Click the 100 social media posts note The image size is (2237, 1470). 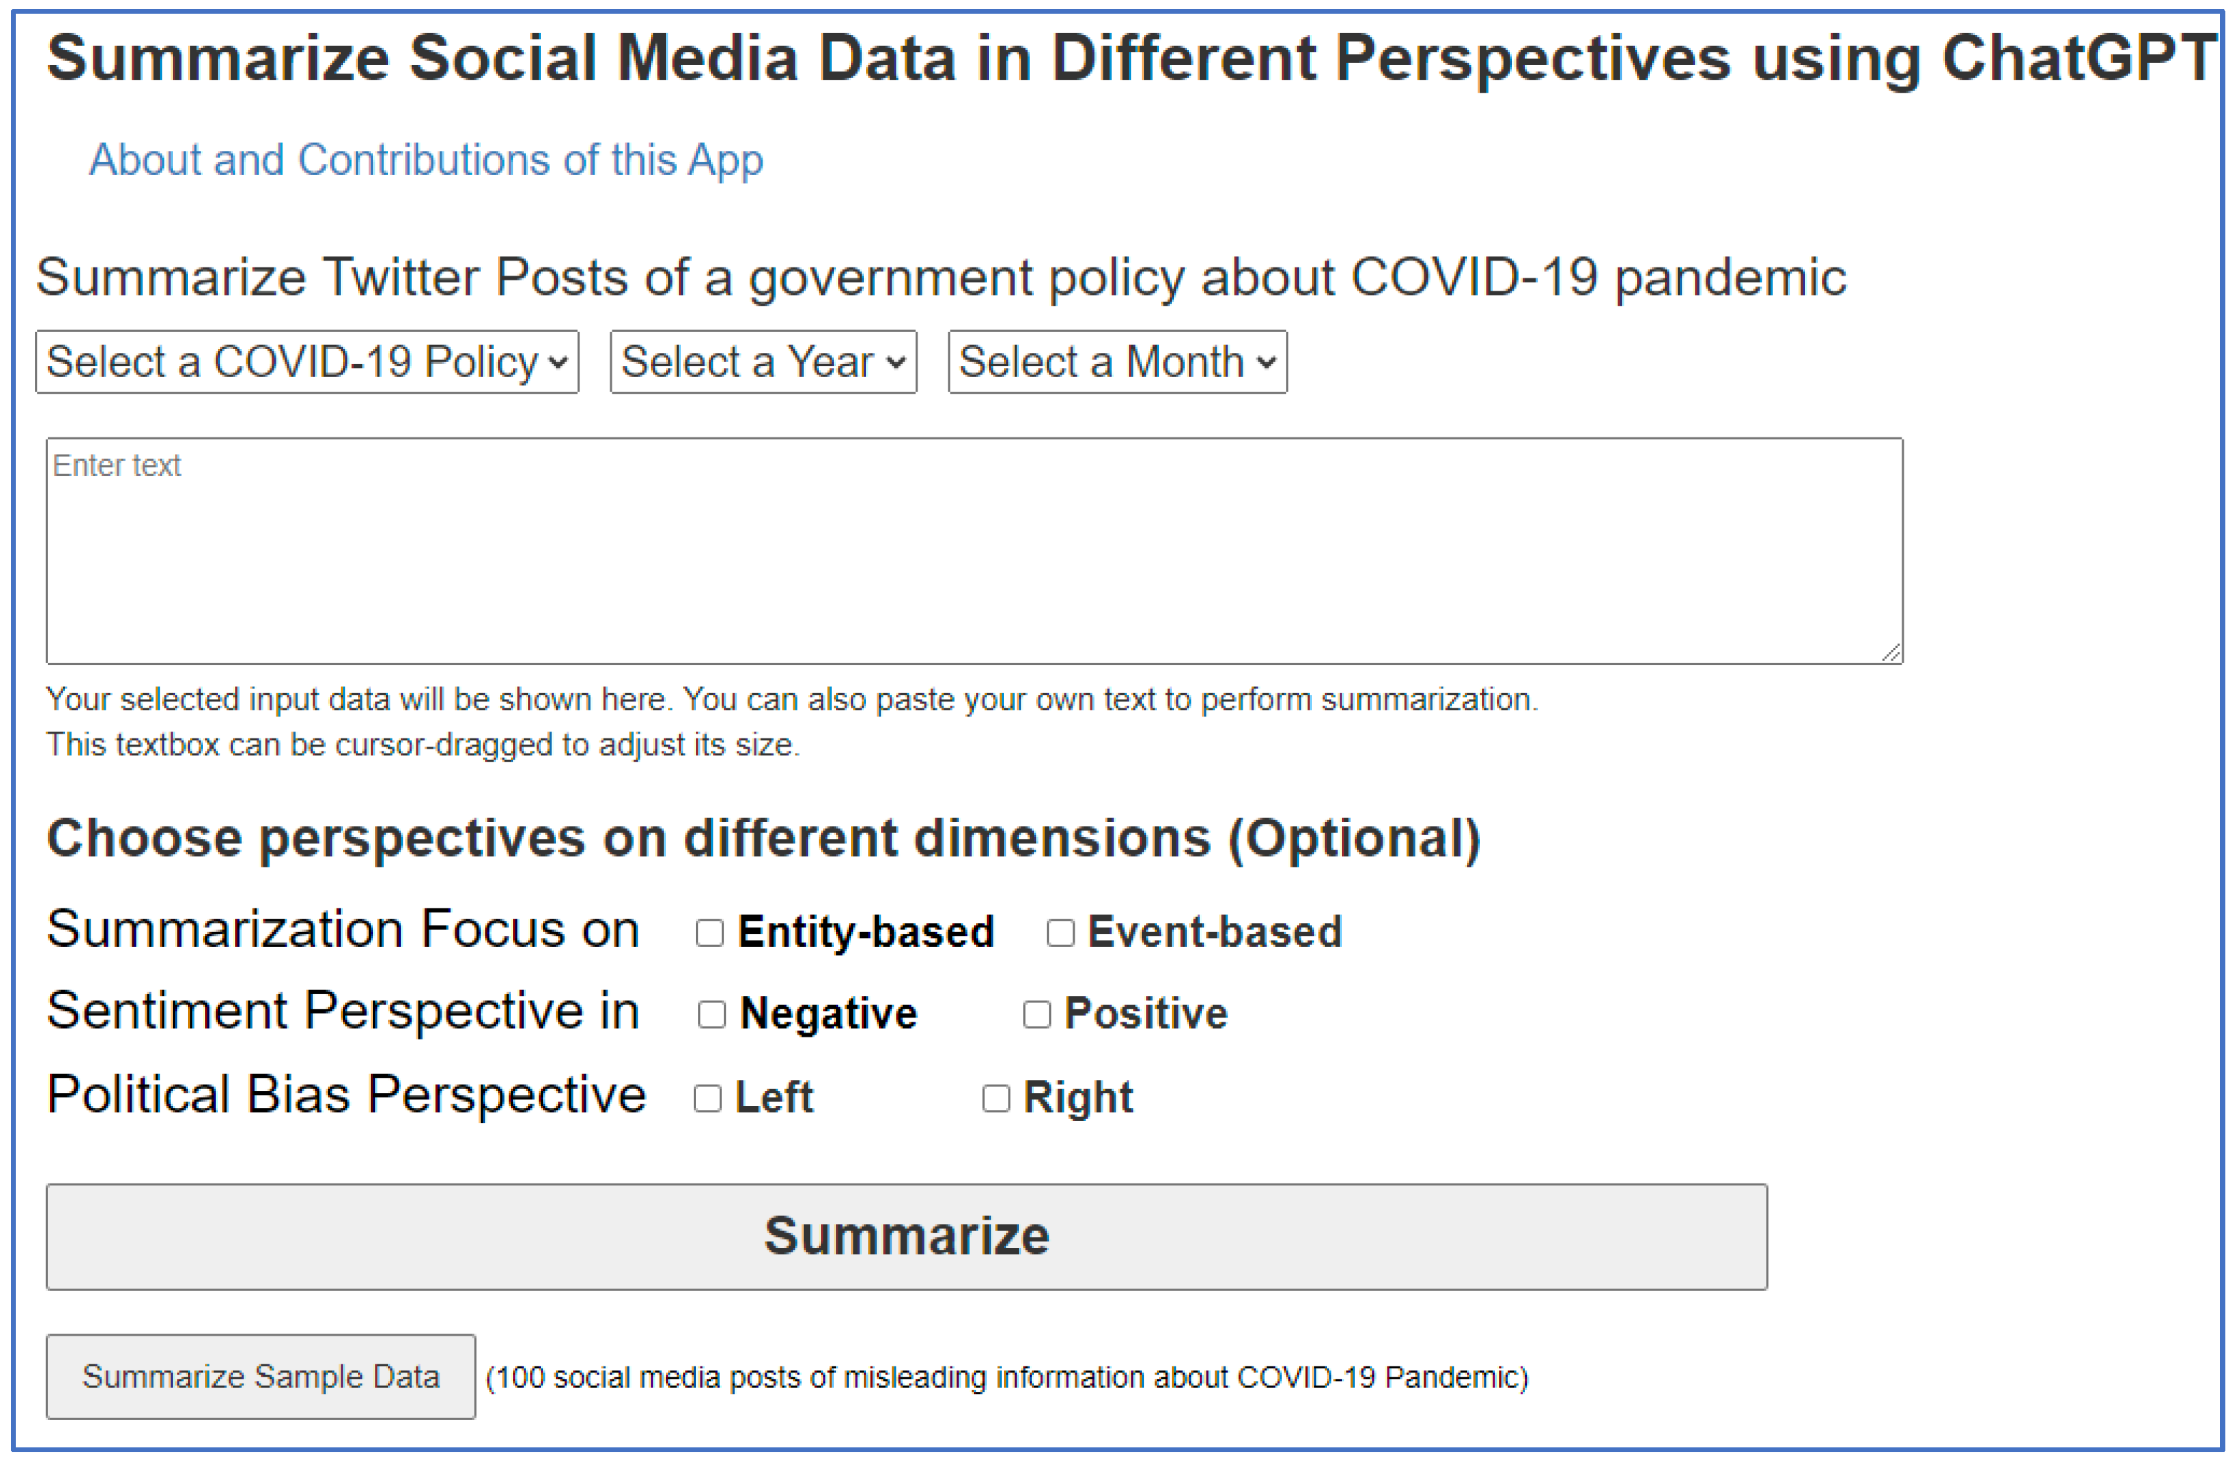(x=1007, y=1378)
